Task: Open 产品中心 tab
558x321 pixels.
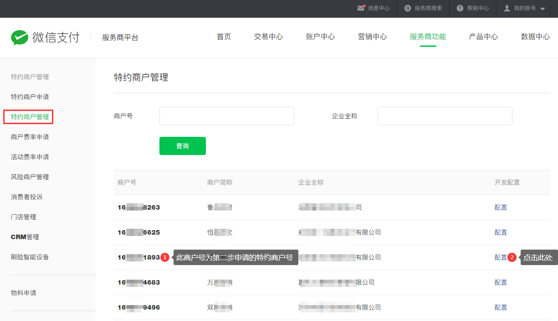Action: tap(483, 37)
